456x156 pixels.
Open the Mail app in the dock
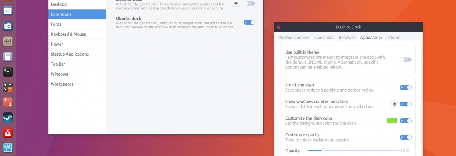click(x=8, y=11)
